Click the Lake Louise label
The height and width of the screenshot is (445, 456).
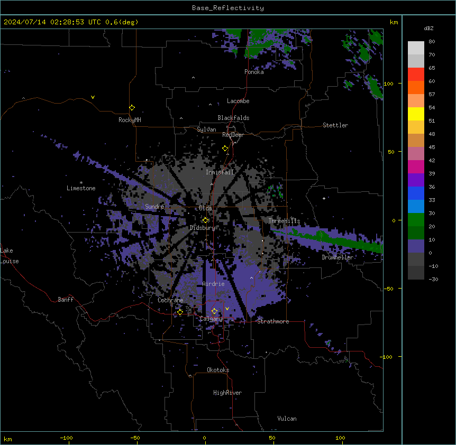point(10,256)
